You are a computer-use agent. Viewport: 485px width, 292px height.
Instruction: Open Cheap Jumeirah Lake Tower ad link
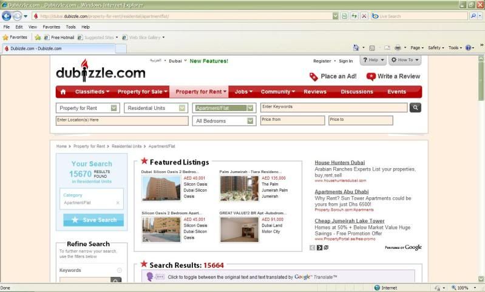(x=350, y=221)
